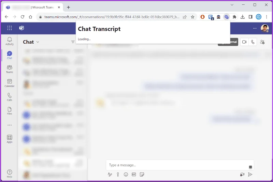The width and height of the screenshot is (273, 182).
Task: Share this page from the address bar
Action: [x=185, y=17]
